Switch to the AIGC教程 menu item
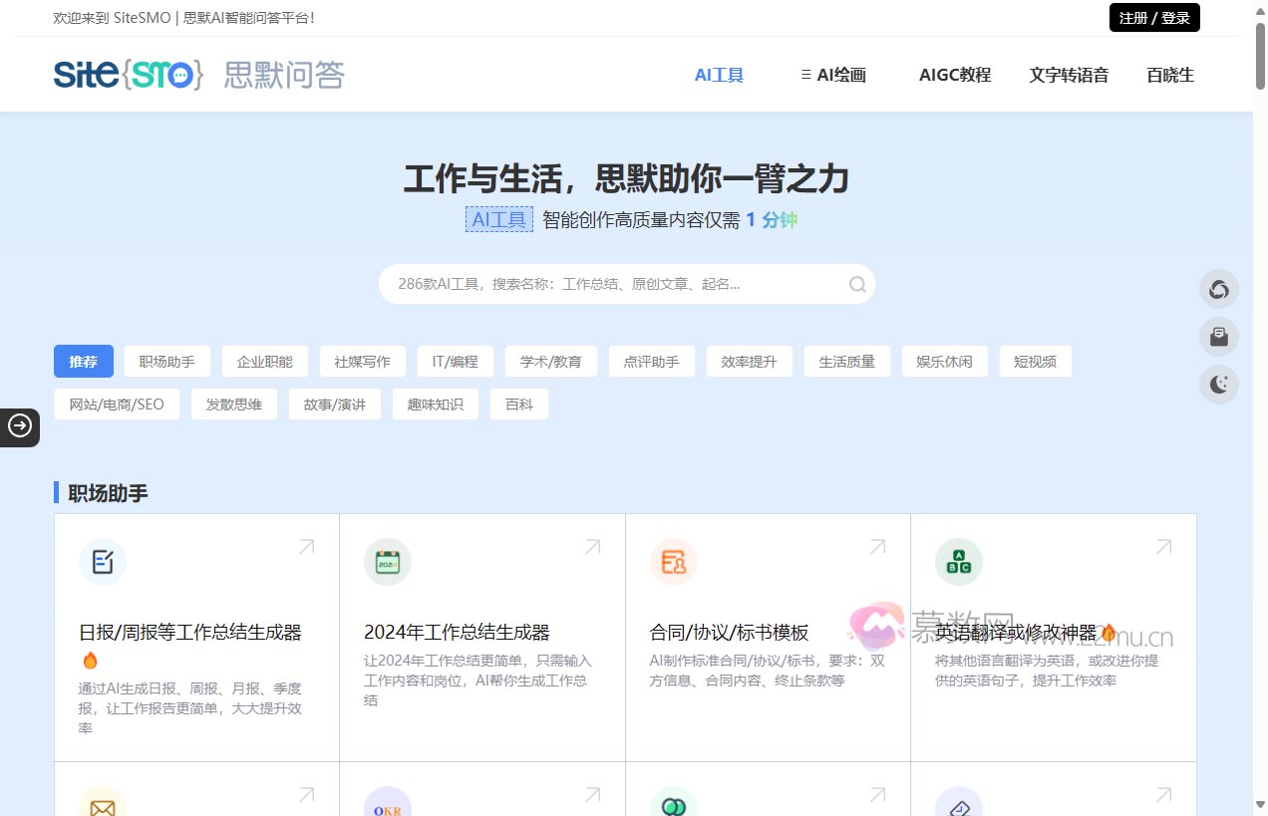 pos(954,74)
